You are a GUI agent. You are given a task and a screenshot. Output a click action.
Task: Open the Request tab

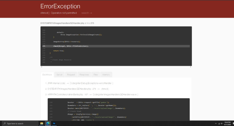71,75
